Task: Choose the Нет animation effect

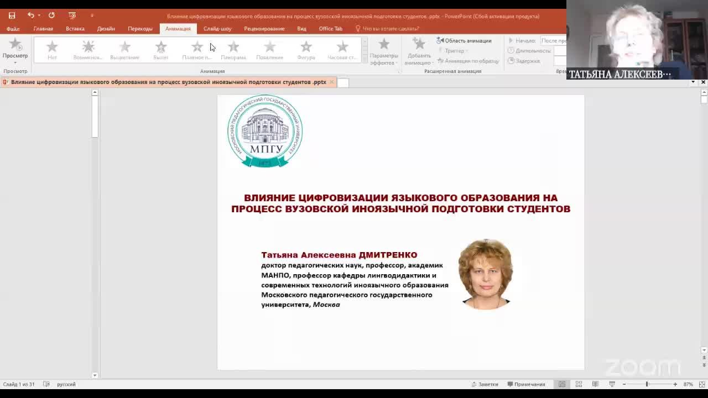Action: click(x=52, y=50)
